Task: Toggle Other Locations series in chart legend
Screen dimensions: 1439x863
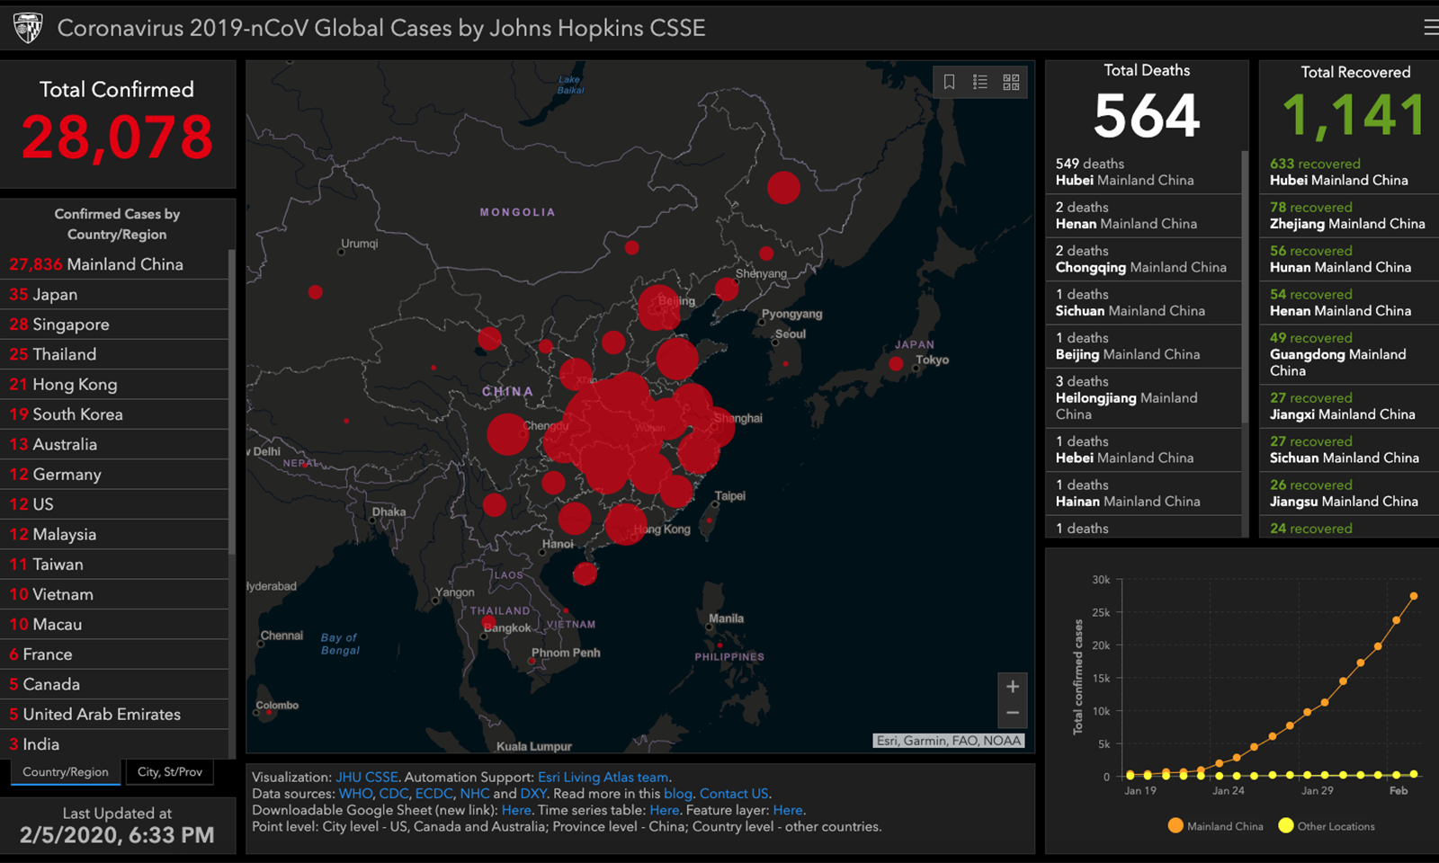Action: 1327,826
